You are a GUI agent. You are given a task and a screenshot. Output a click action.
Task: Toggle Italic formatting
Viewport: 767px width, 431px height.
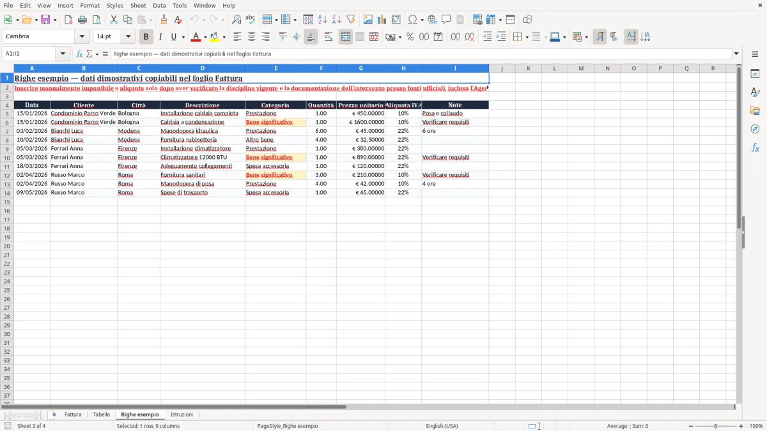coord(160,37)
